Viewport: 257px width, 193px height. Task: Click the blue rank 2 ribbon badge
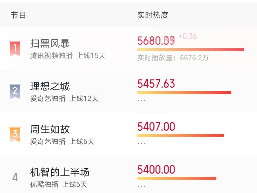coord(15,91)
